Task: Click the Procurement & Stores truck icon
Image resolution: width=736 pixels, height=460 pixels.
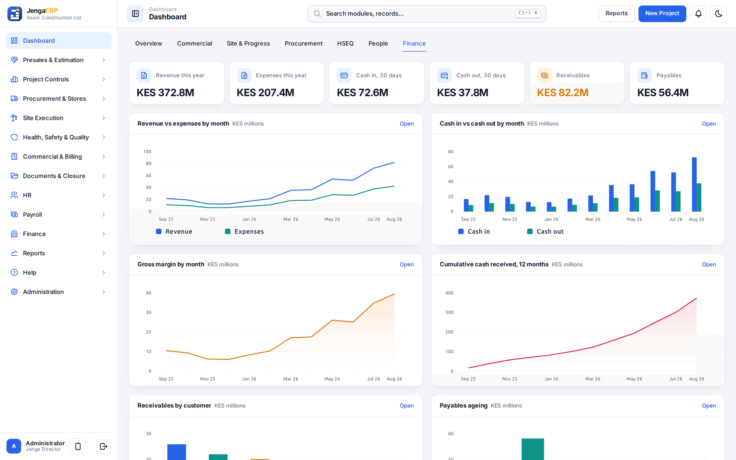Action: (14, 98)
